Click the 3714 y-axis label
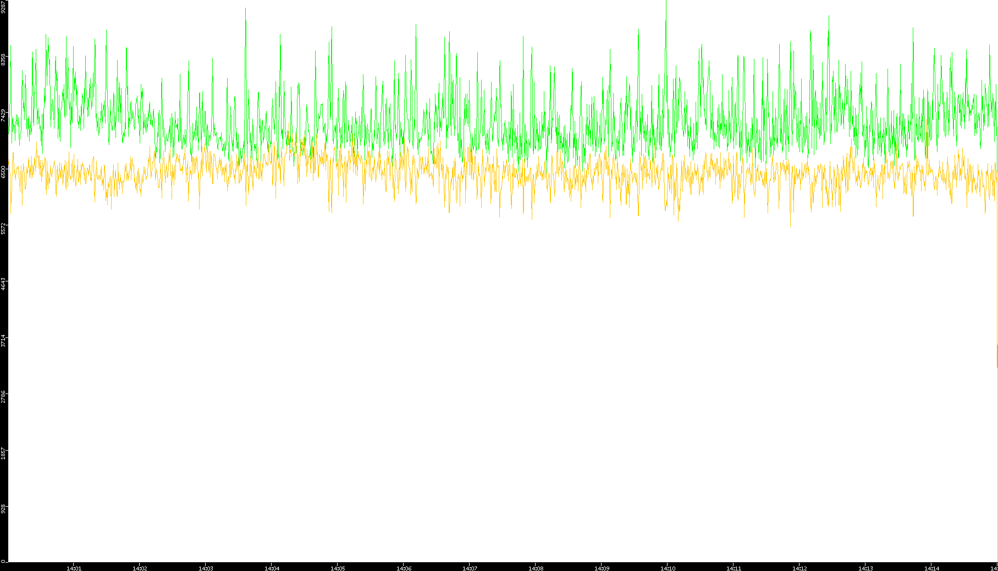998x571 pixels. tap(4, 341)
